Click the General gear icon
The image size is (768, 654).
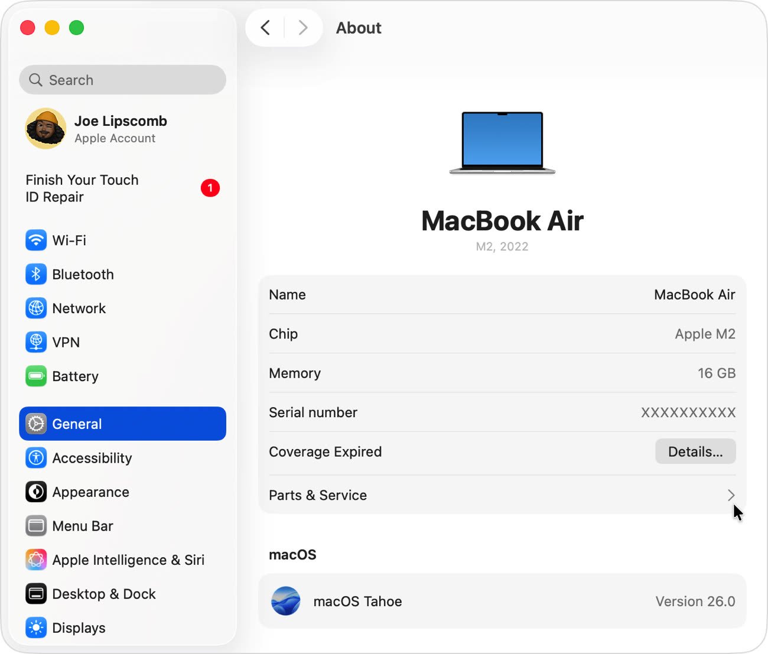[36, 424]
